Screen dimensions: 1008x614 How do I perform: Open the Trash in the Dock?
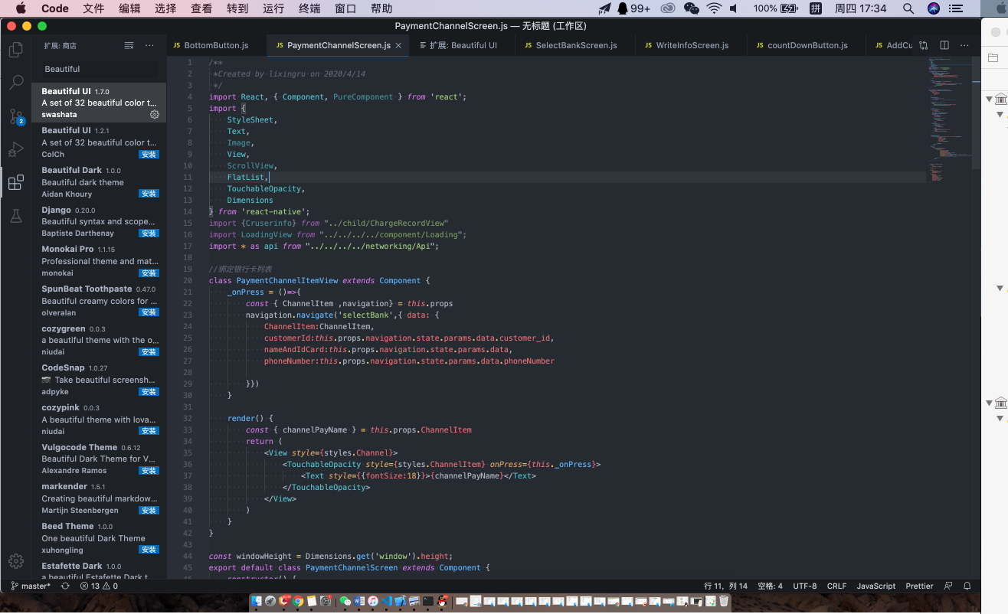click(x=724, y=602)
